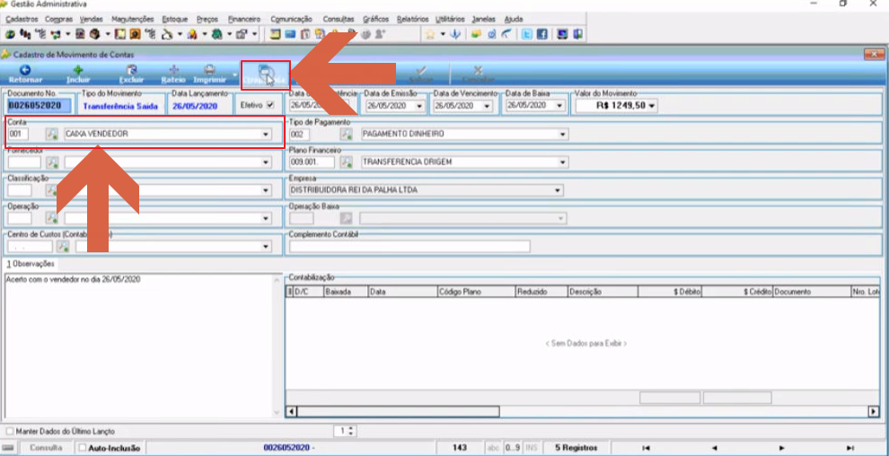
Task: Open the lookup icon for Plano Financeiro
Action: coord(347,162)
